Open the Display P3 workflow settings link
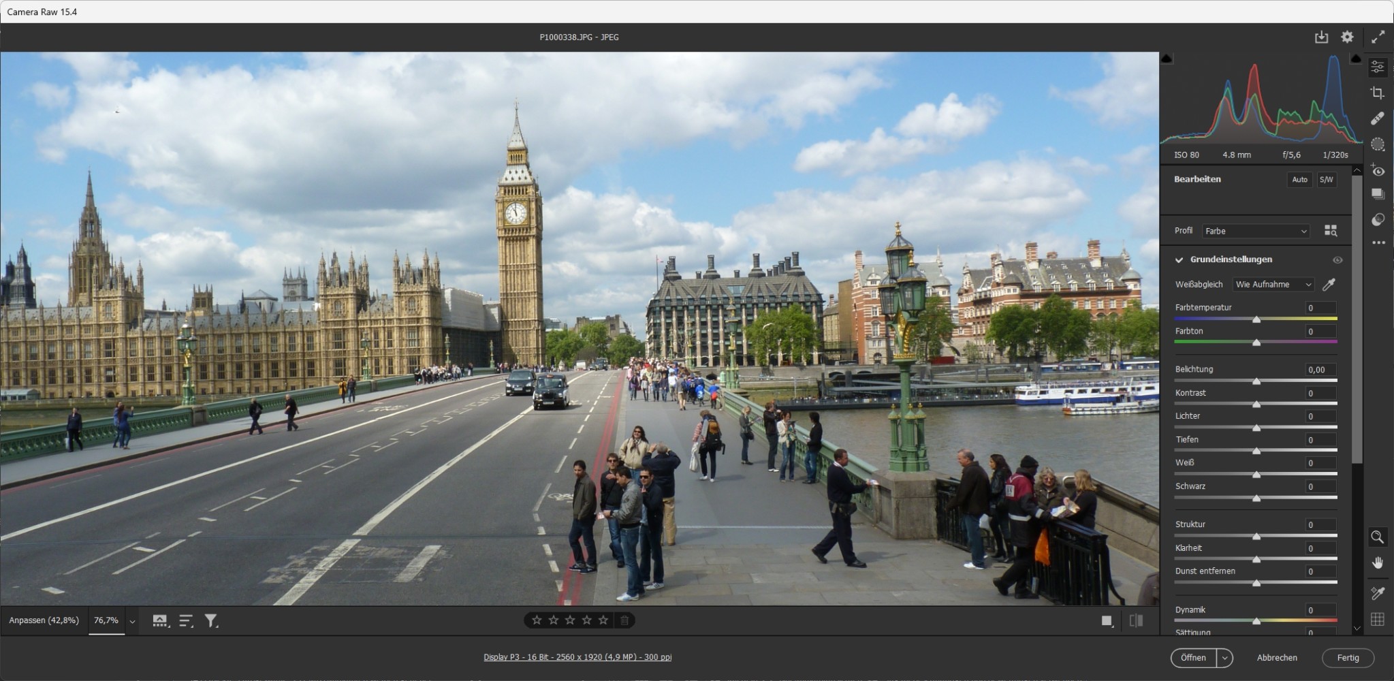1394x681 pixels. 576,656
